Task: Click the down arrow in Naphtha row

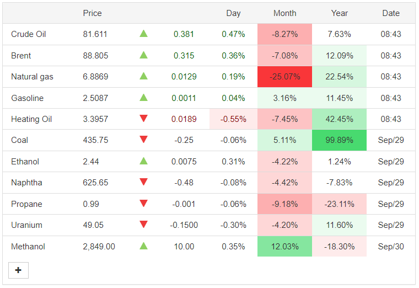Action: pyautogui.click(x=143, y=182)
